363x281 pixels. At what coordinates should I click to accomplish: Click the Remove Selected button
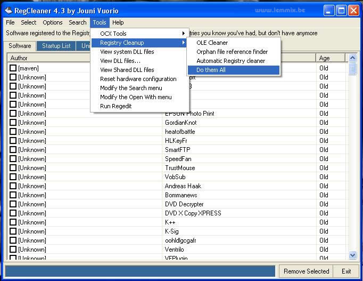click(306, 271)
